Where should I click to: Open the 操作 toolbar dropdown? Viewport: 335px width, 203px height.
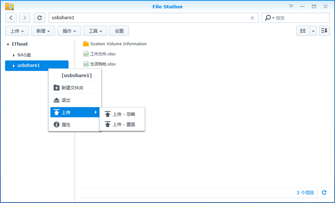(x=69, y=31)
